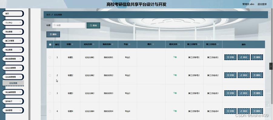Viewport: 273px width, 120px height.
Task: Click the 索引 column header
Action: (57, 45)
